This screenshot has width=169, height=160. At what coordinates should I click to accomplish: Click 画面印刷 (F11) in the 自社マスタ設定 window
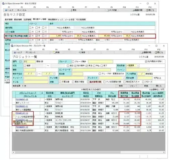[137, 10]
